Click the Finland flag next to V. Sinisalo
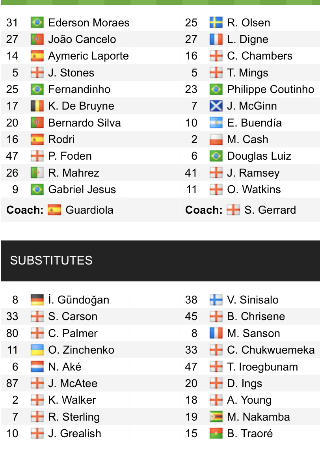The height and width of the screenshot is (449, 320). coord(216,300)
